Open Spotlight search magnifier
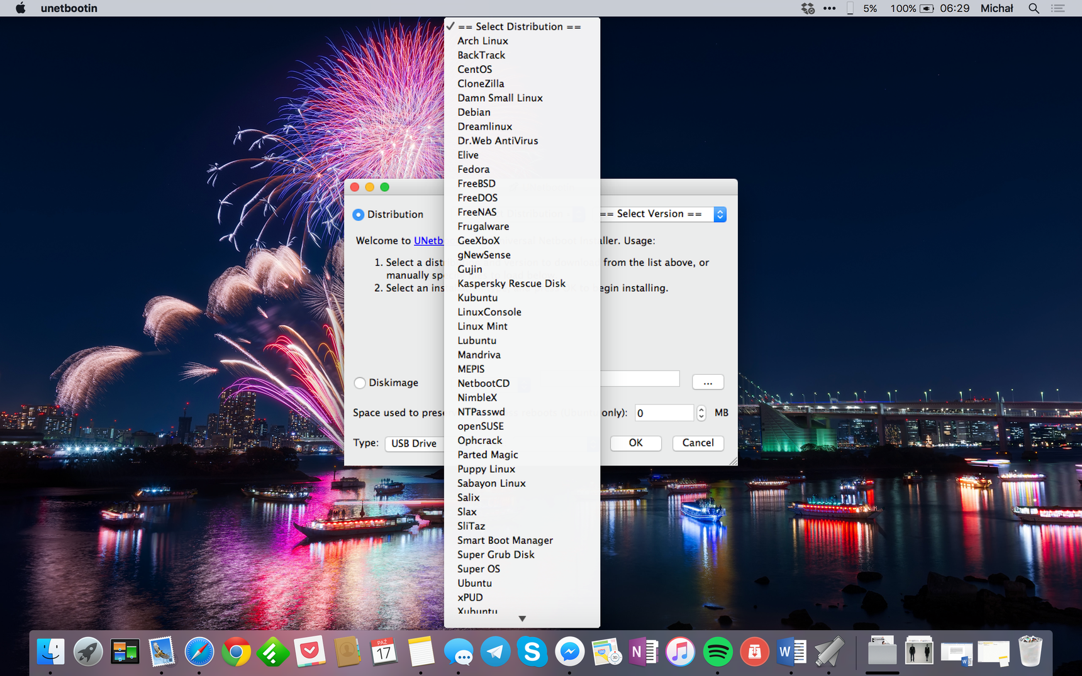The height and width of the screenshot is (676, 1082). (1034, 8)
